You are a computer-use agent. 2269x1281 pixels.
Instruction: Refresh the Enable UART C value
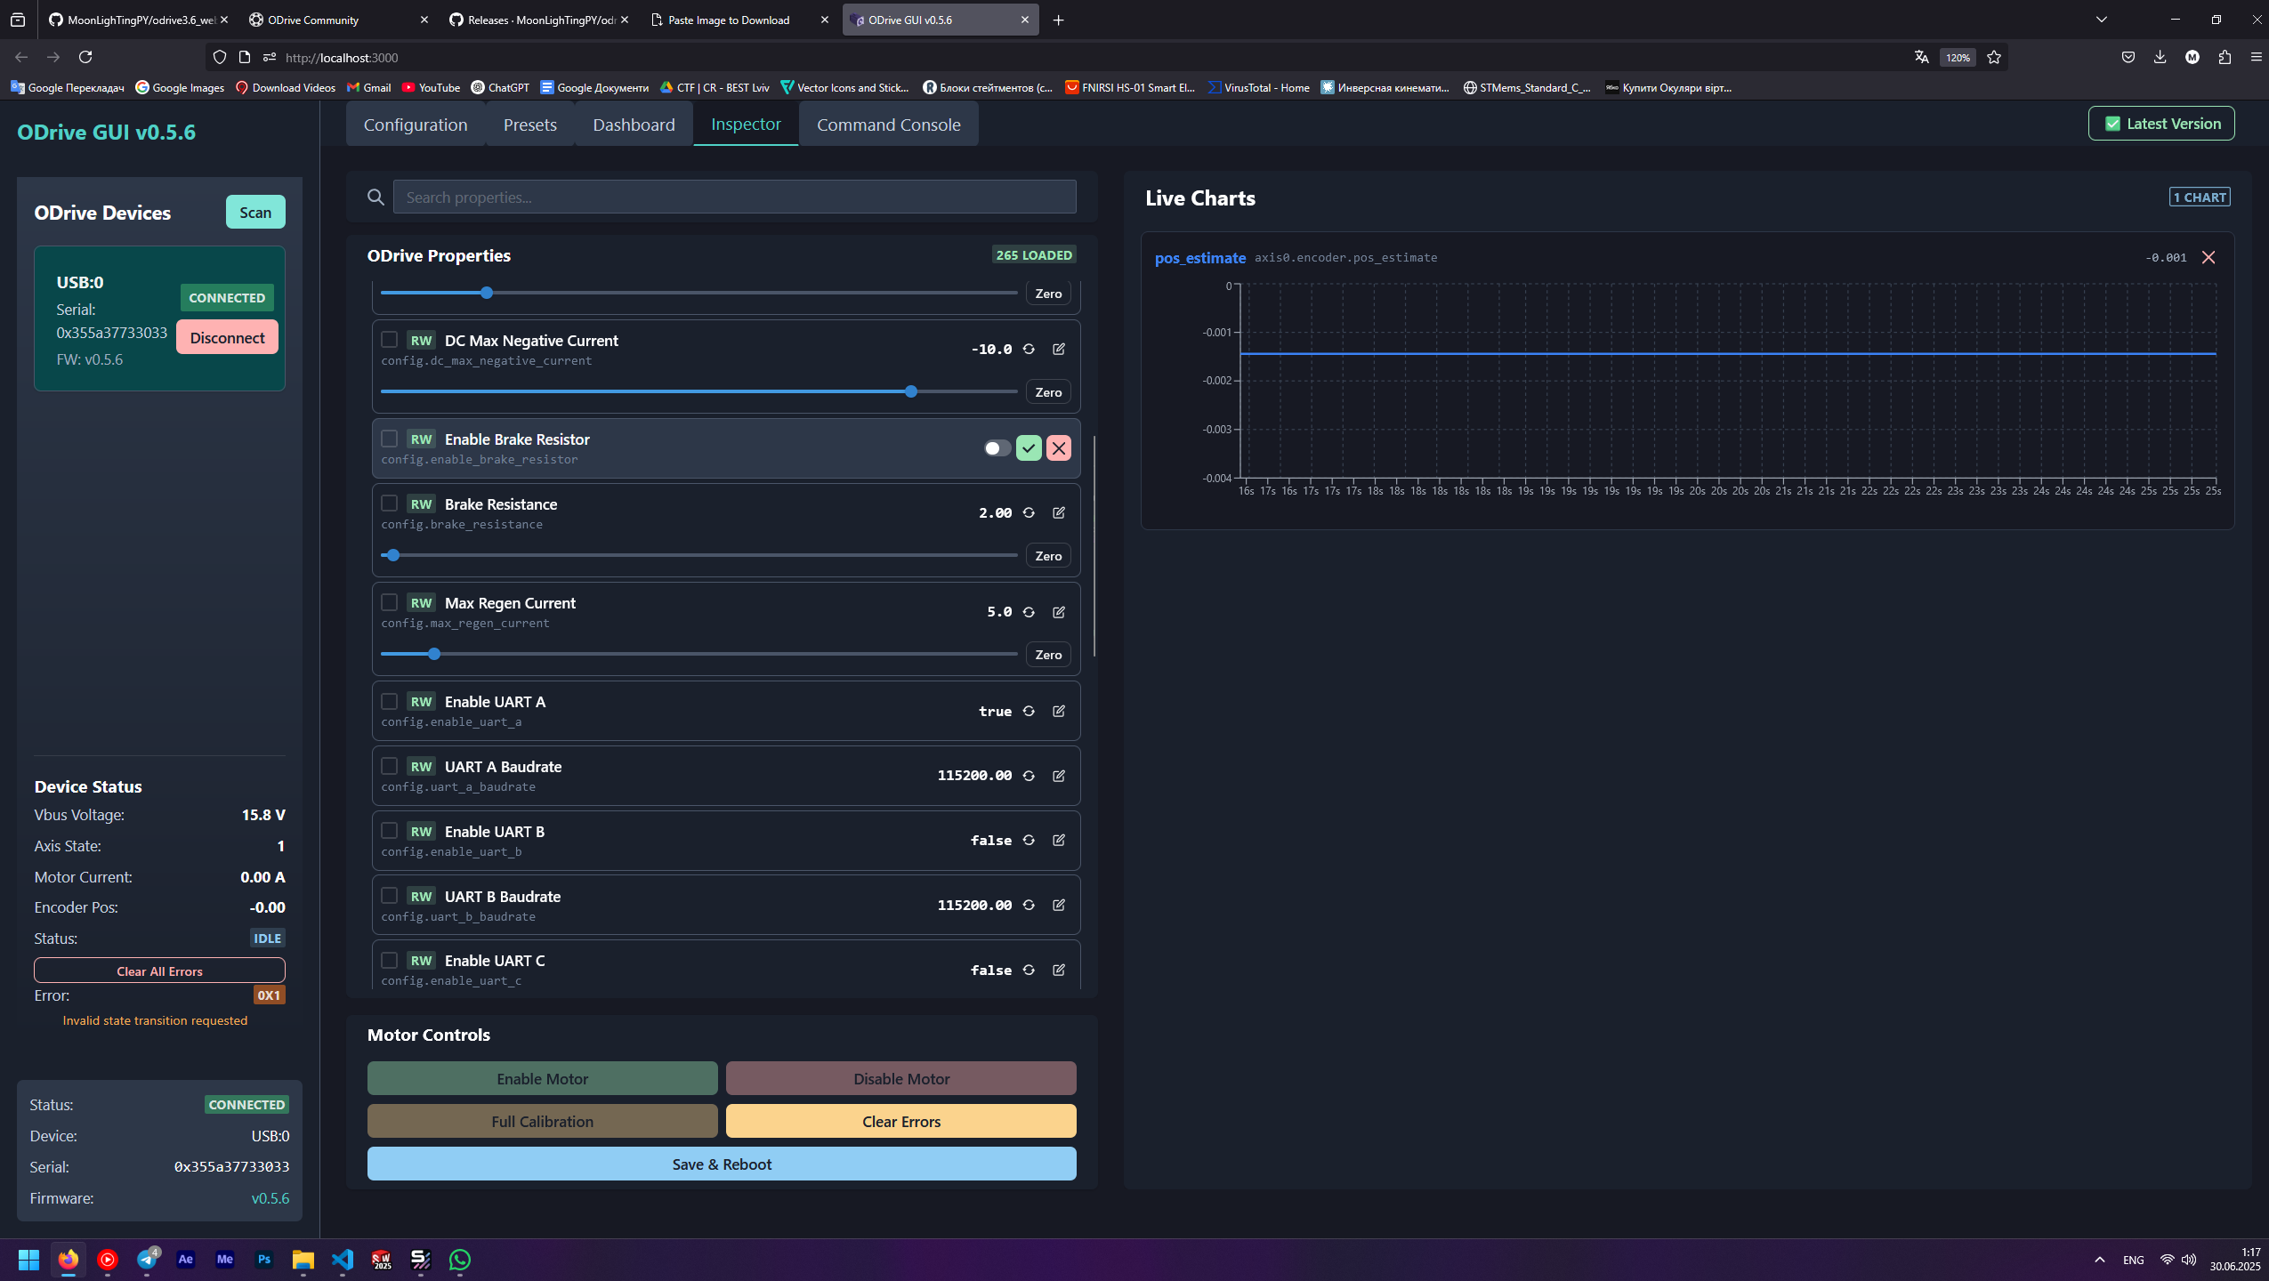(x=1029, y=971)
